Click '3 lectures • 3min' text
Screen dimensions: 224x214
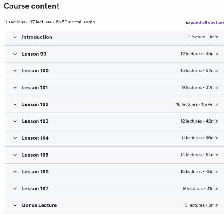(201, 205)
